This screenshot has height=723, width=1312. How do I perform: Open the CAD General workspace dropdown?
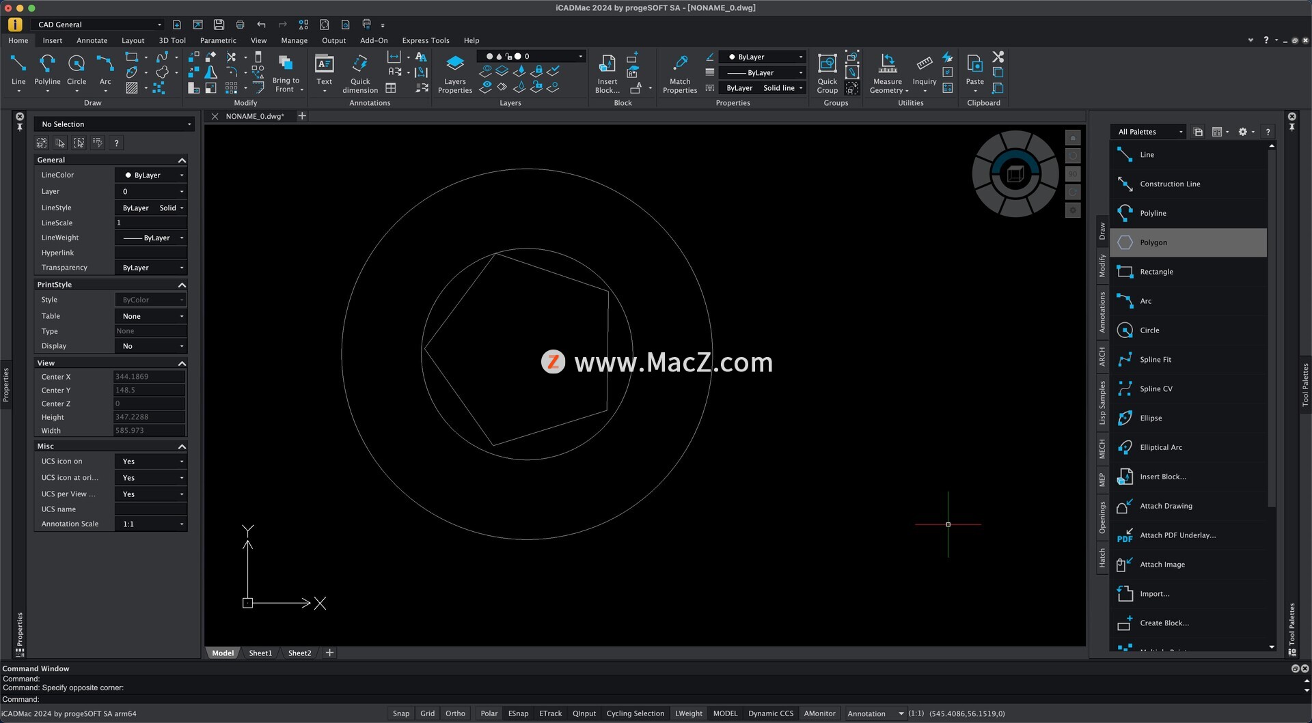click(99, 25)
